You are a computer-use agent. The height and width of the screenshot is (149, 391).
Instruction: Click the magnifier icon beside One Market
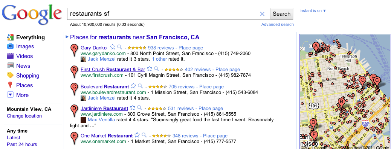[x=144, y=135]
